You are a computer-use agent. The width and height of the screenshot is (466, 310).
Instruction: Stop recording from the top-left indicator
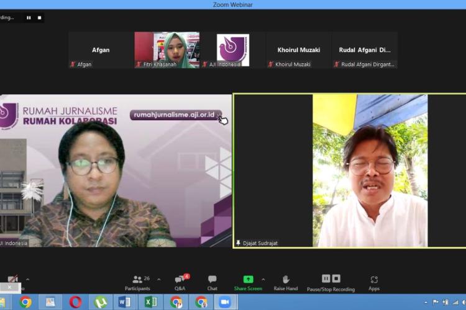pos(39,18)
